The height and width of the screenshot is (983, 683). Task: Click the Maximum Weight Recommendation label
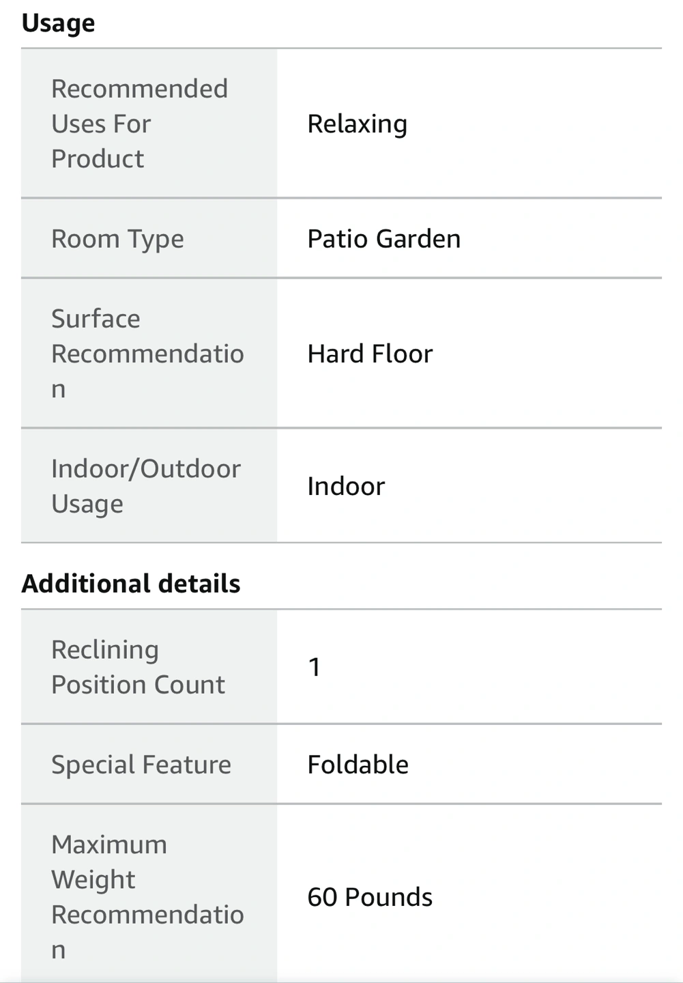147,897
